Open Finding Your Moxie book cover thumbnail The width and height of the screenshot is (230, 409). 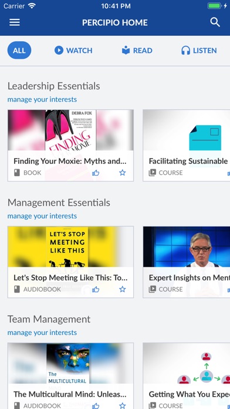pyautogui.click(x=70, y=130)
